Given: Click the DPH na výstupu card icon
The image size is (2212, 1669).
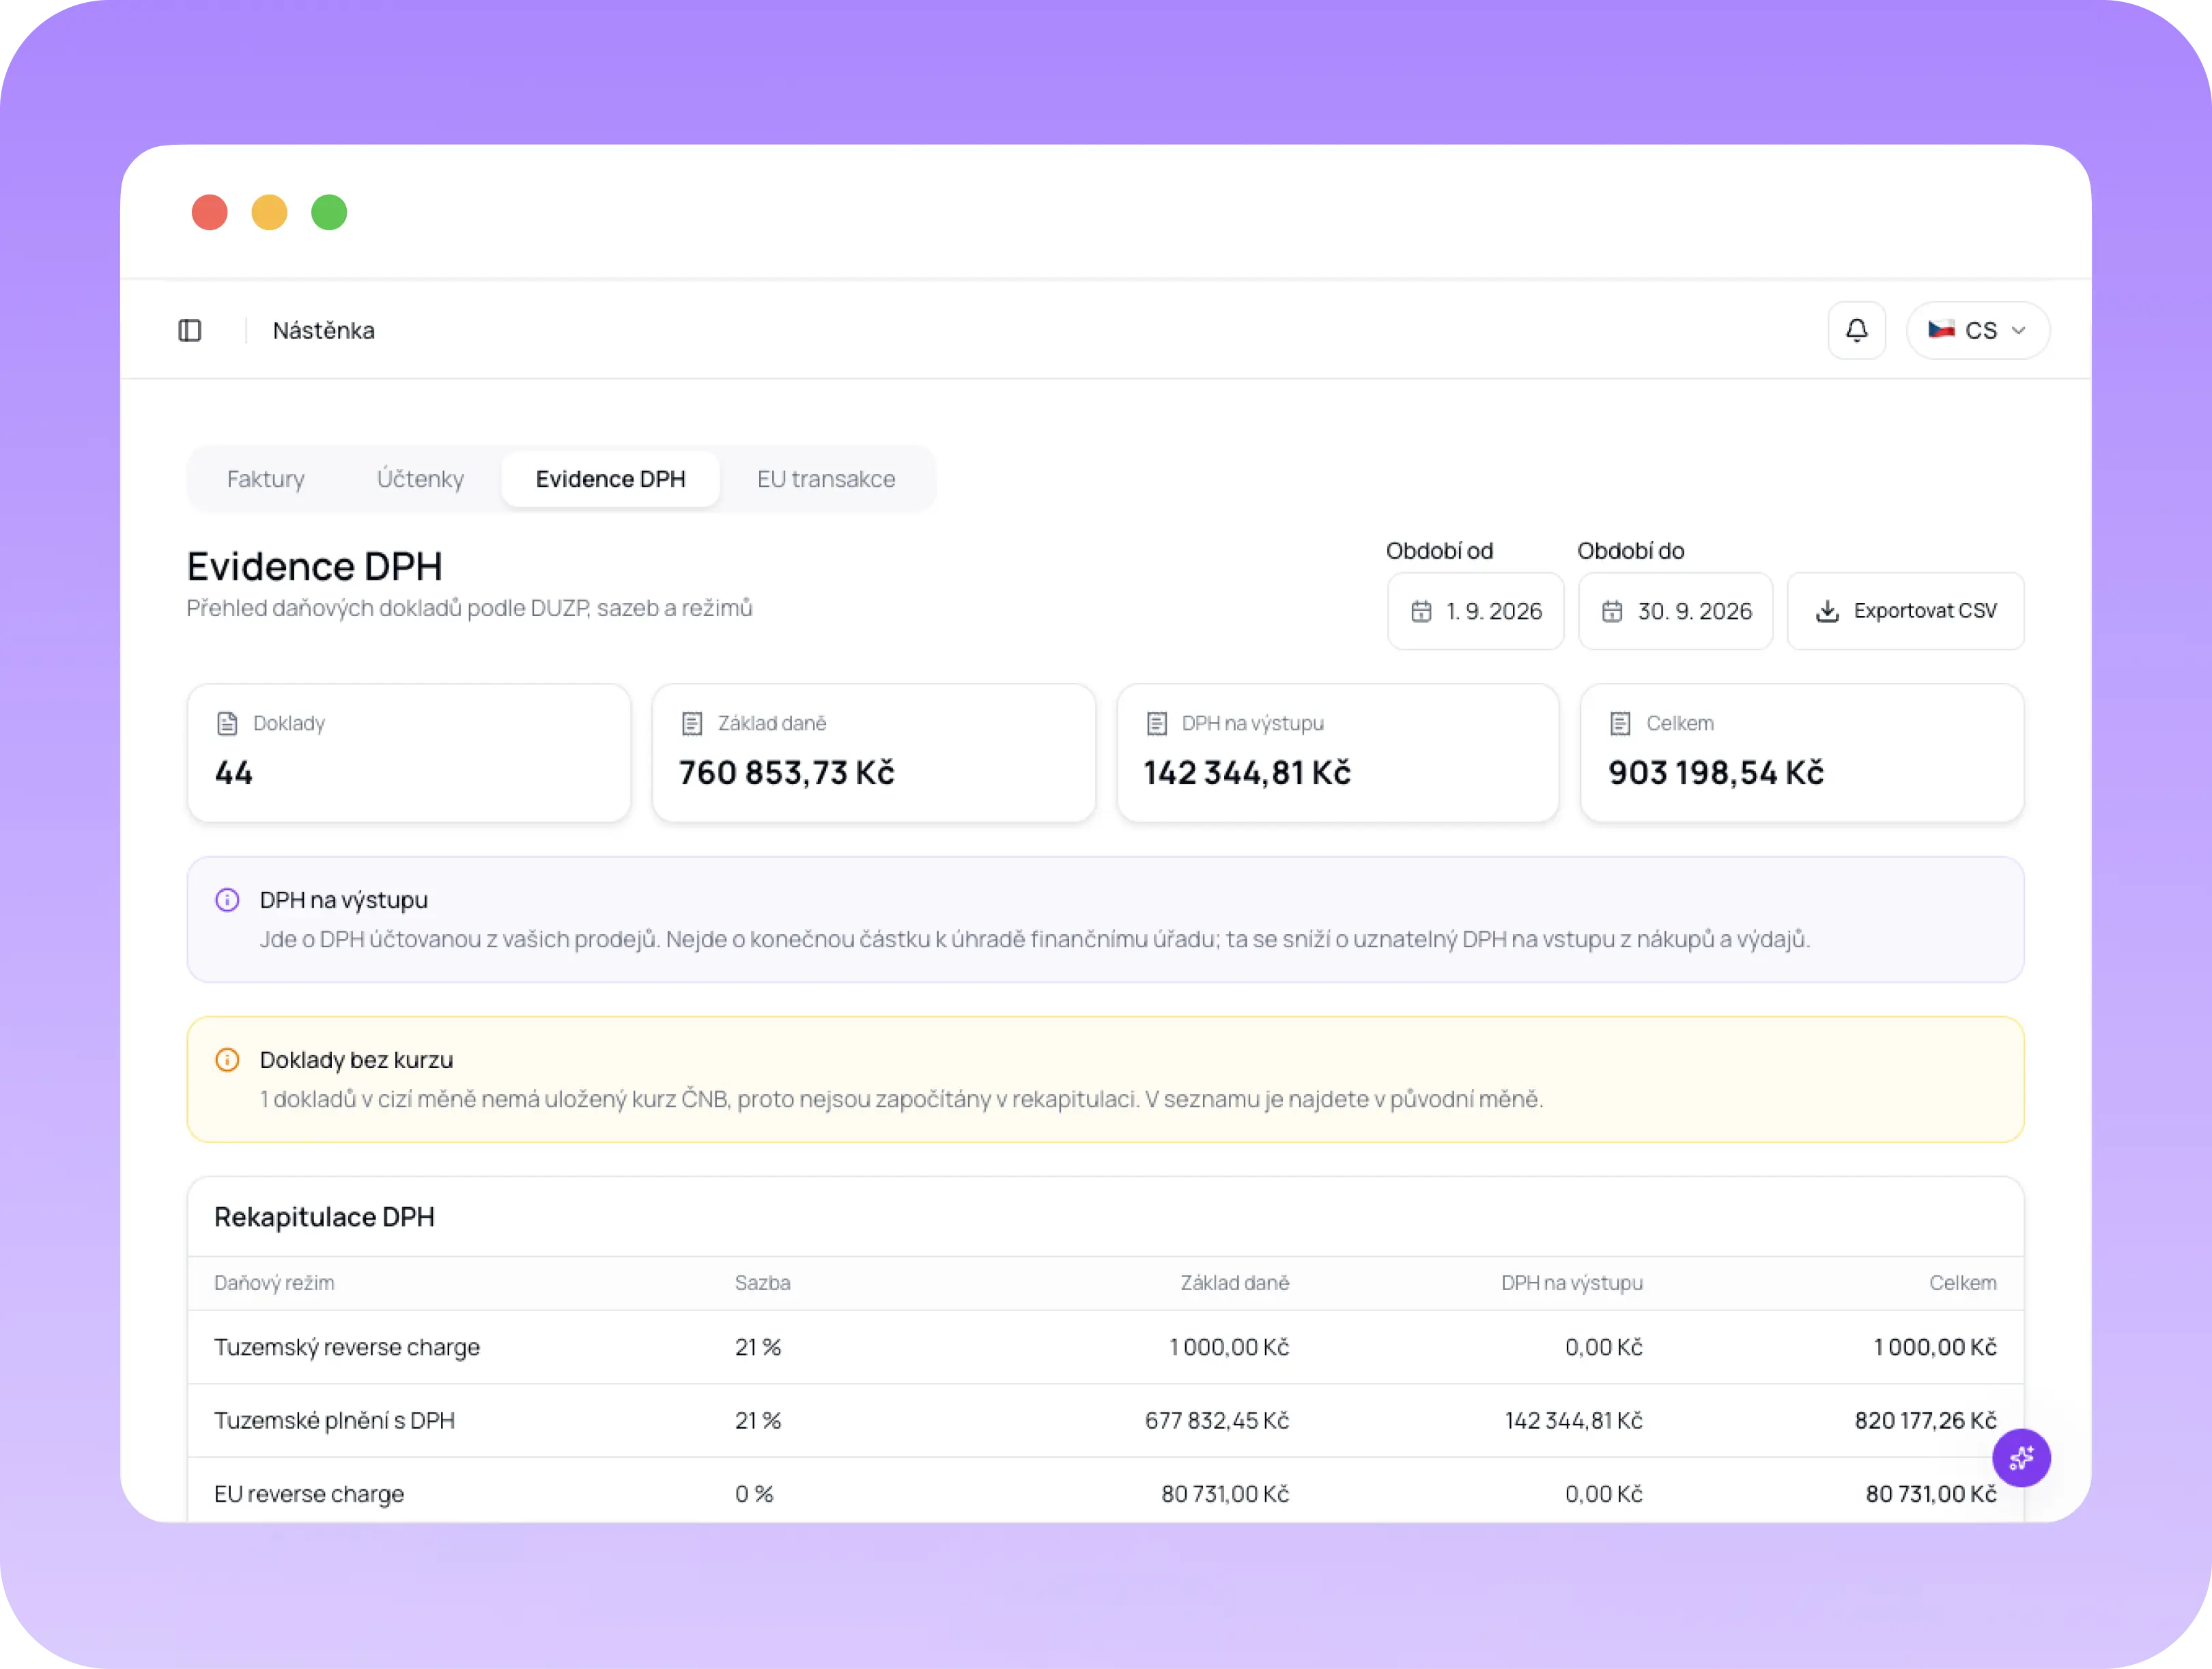Looking at the screenshot, I should click(x=1157, y=723).
